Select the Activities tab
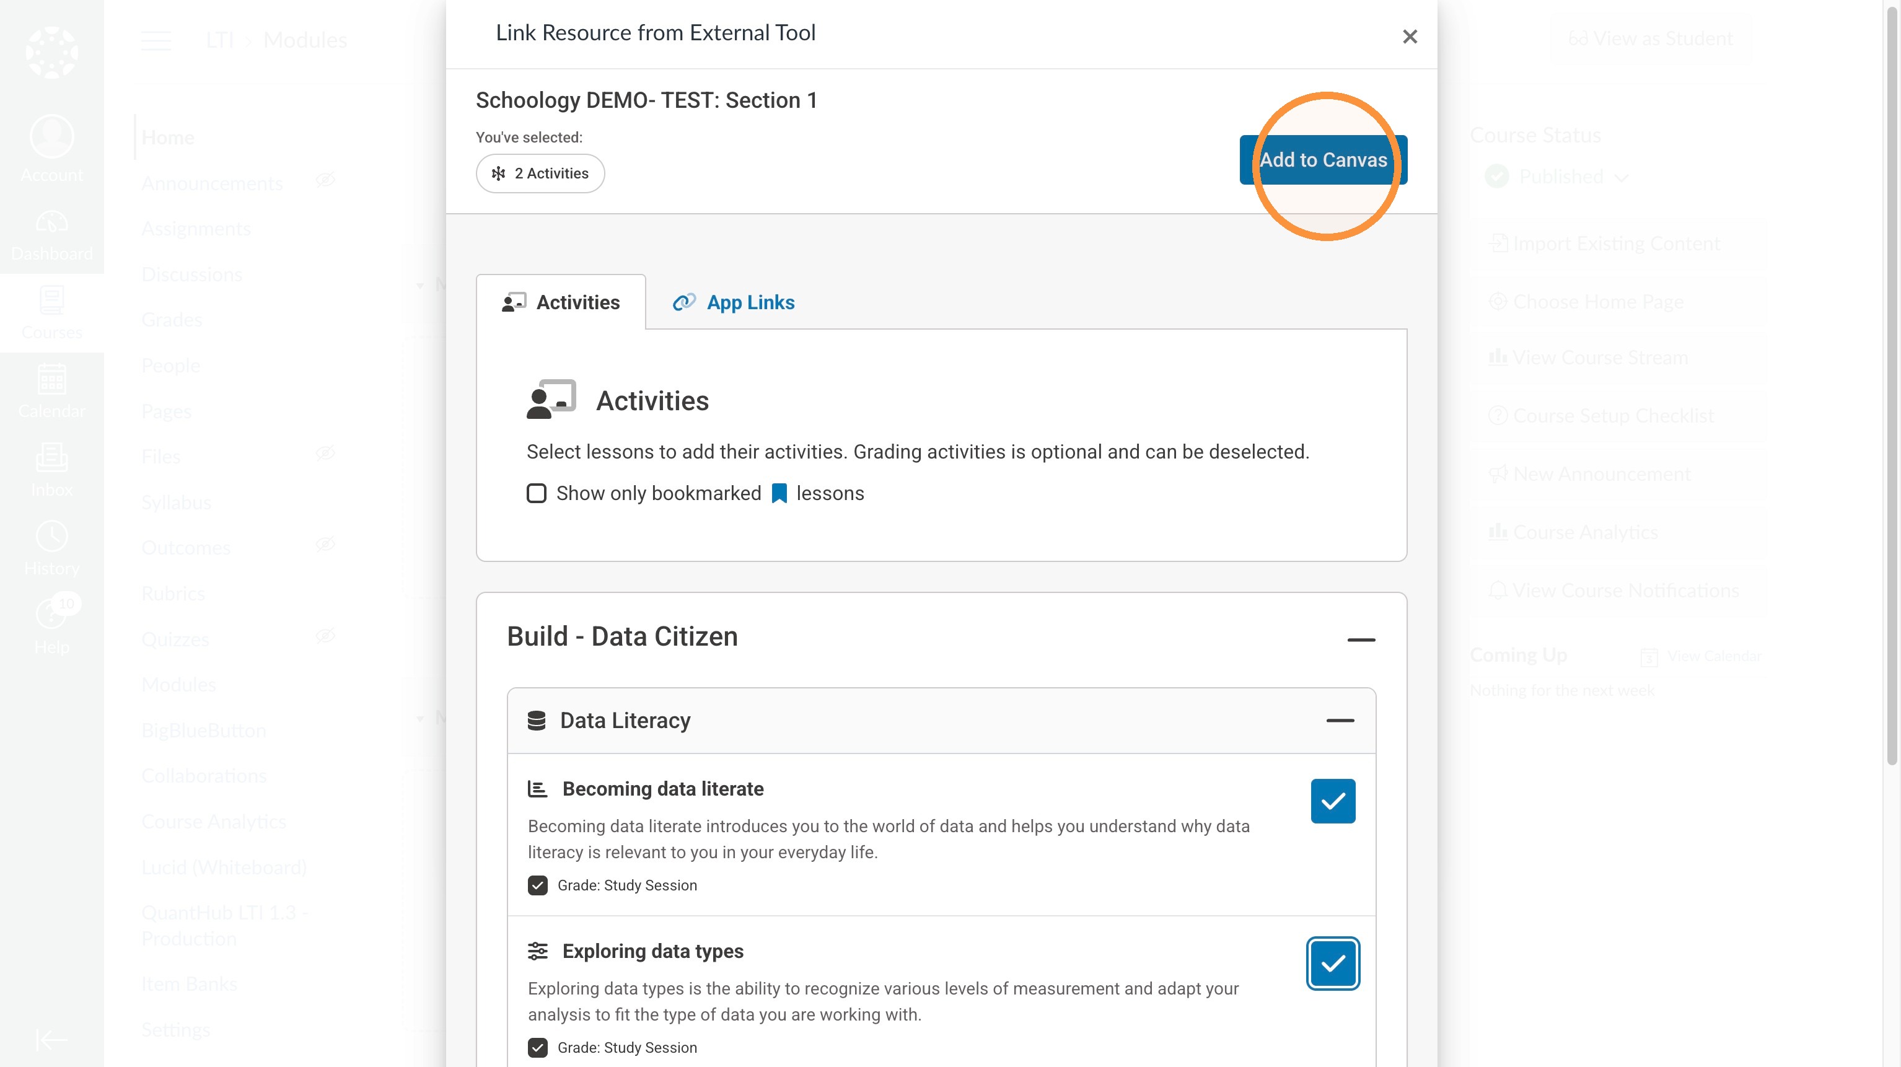This screenshot has height=1067, width=1901. [561, 302]
